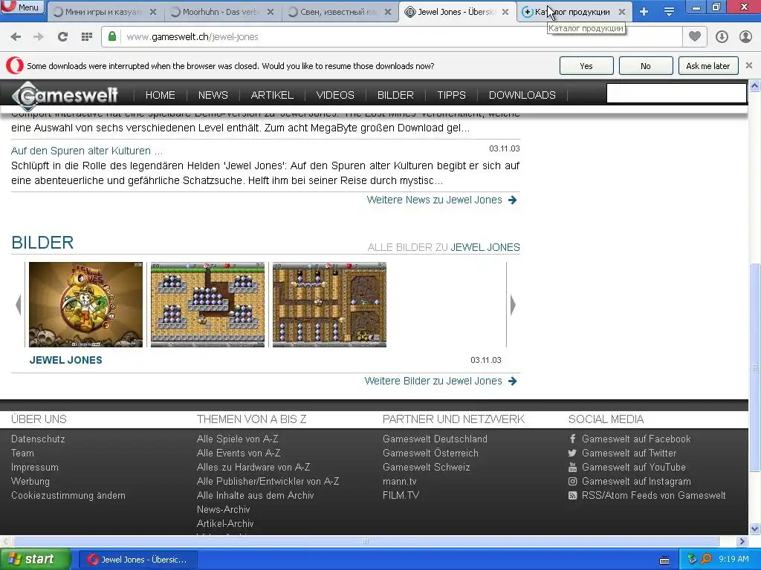Open a new tab with plus
Viewport: 761px width, 570px height.
coord(644,12)
